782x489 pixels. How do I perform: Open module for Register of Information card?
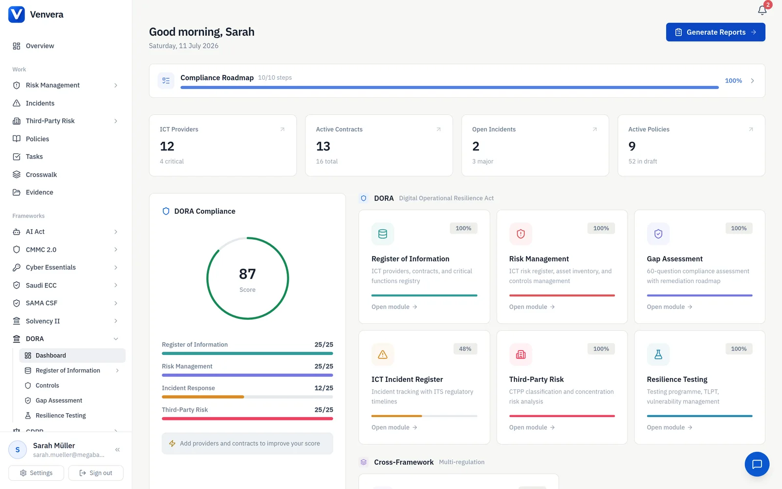pyautogui.click(x=394, y=307)
